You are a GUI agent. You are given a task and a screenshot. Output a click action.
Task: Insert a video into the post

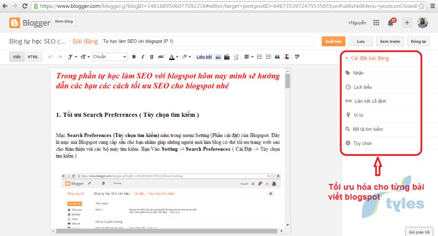pos(227,57)
